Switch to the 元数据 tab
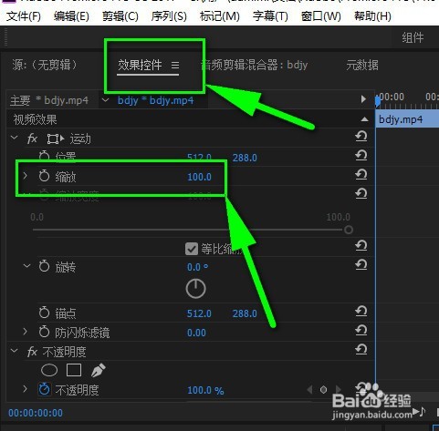439x431 pixels. click(x=362, y=65)
